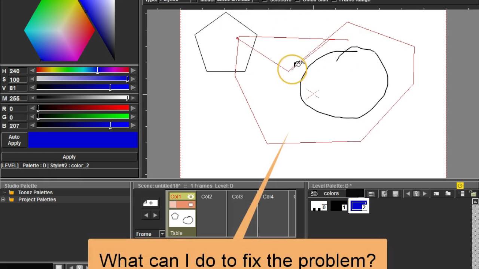Image resolution: width=479 pixels, height=269 pixels.
Task: Expand the Project Palettes tree node
Action: [3, 200]
